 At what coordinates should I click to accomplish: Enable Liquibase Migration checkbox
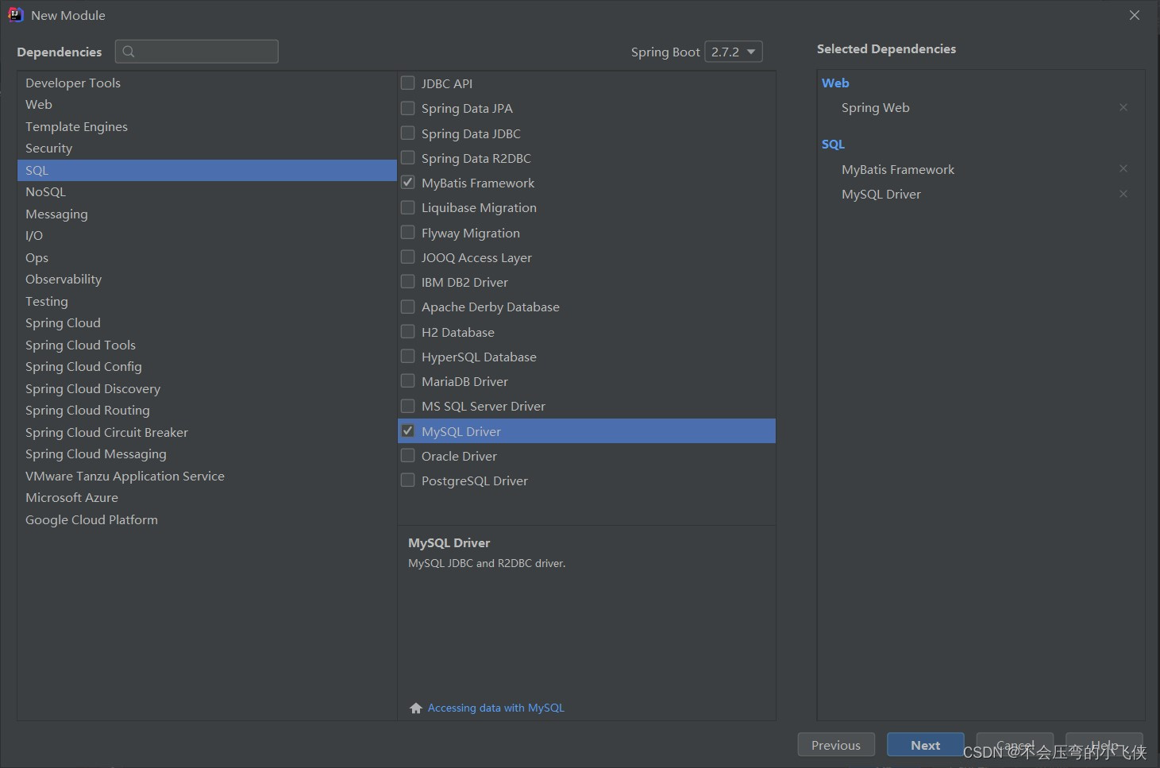(x=407, y=207)
